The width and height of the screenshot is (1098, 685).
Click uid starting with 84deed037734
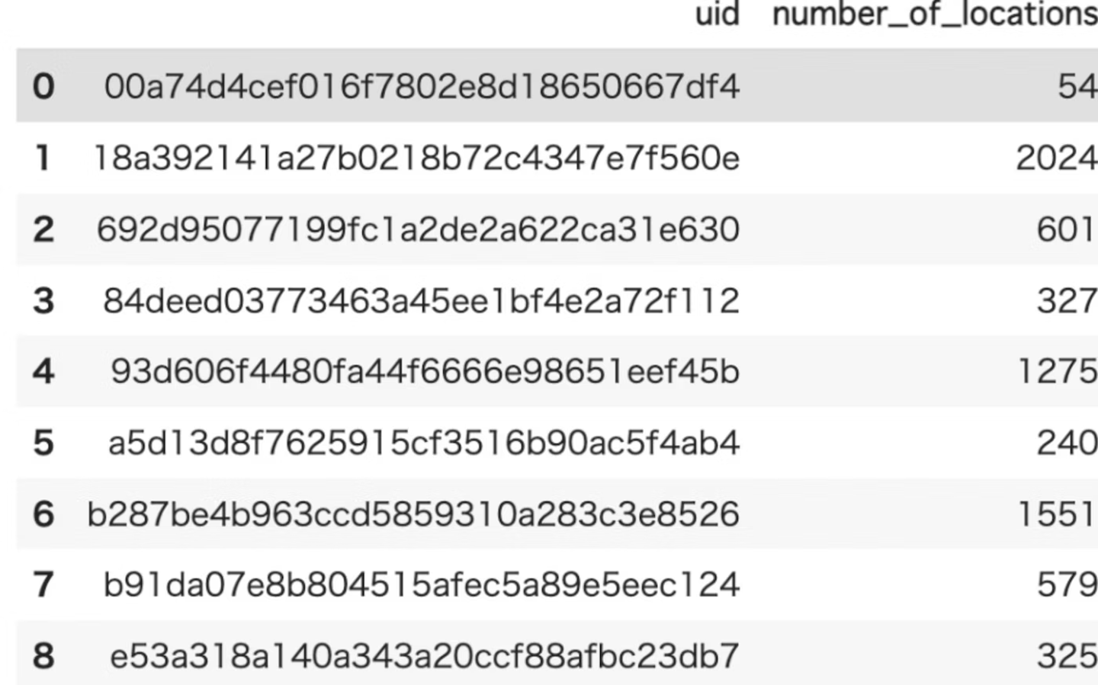pos(422,300)
